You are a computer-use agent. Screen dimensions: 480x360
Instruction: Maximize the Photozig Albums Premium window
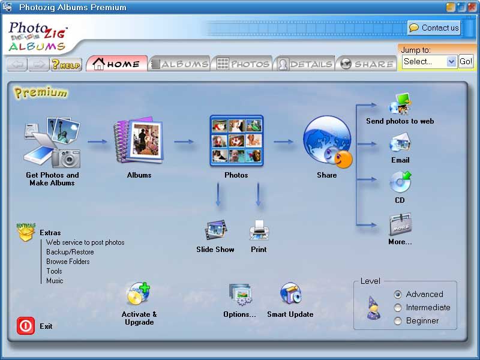(x=461, y=7)
